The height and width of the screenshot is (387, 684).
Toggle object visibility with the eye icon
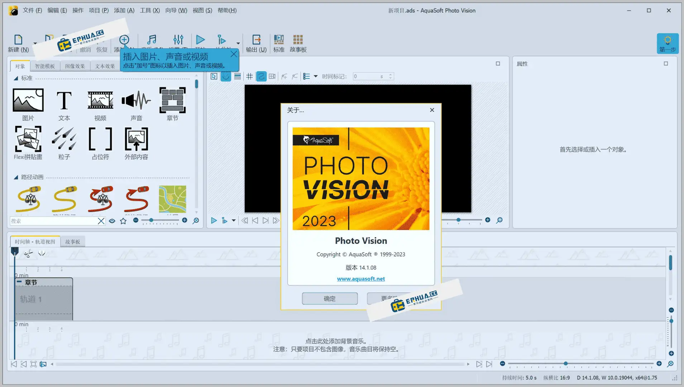click(112, 221)
